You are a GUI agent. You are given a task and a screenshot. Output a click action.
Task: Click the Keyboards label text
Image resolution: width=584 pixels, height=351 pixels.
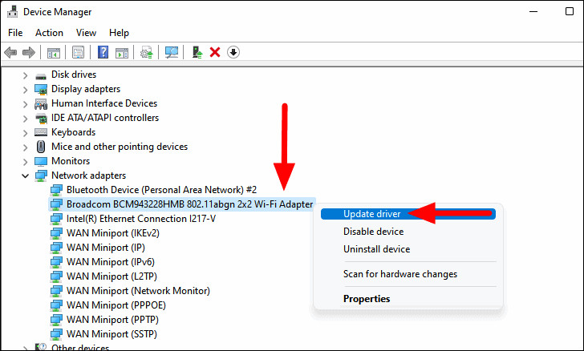click(x=73, y=132)
